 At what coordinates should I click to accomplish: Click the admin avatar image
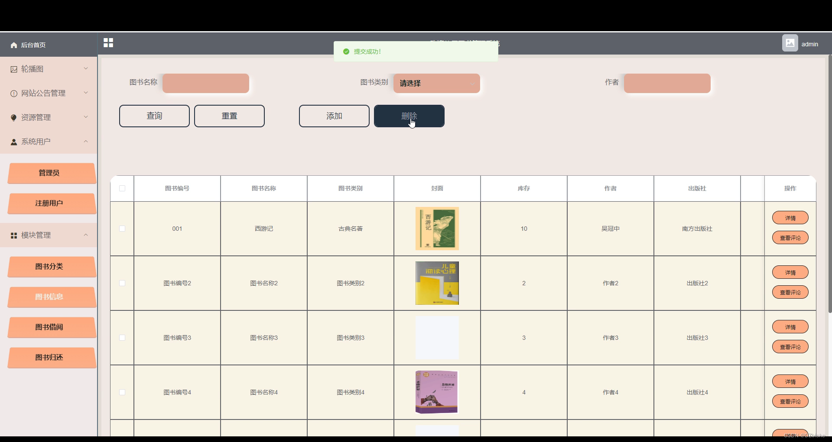(x=790, y=43)
